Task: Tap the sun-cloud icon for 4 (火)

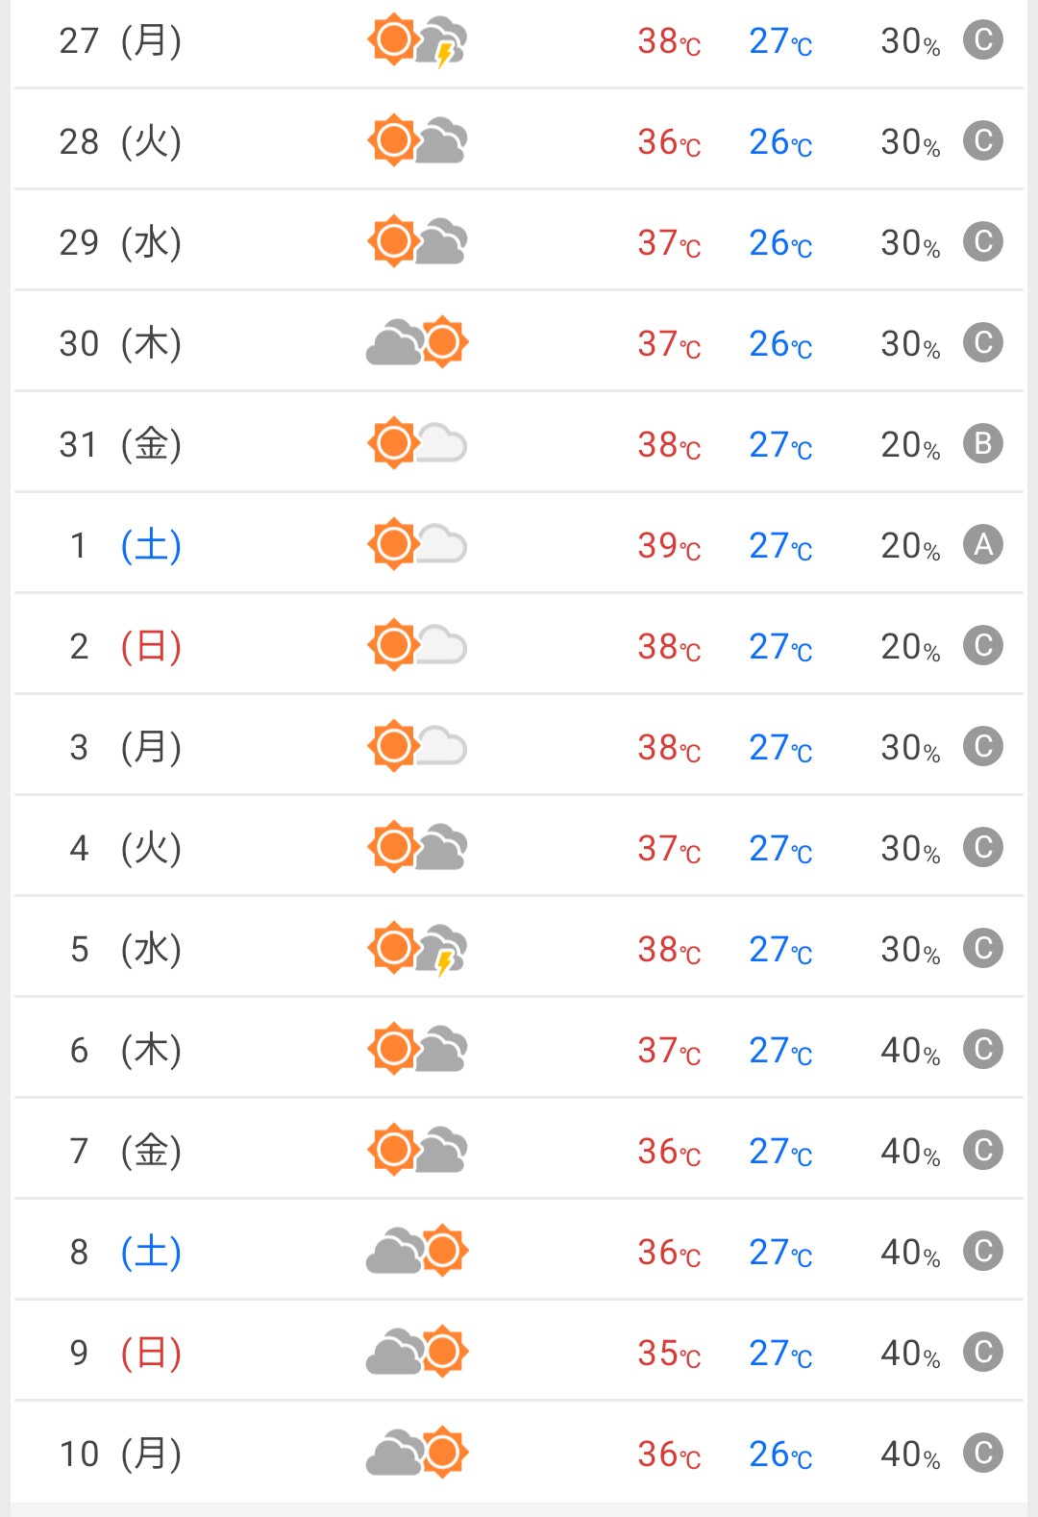Action: click(417, 847)
